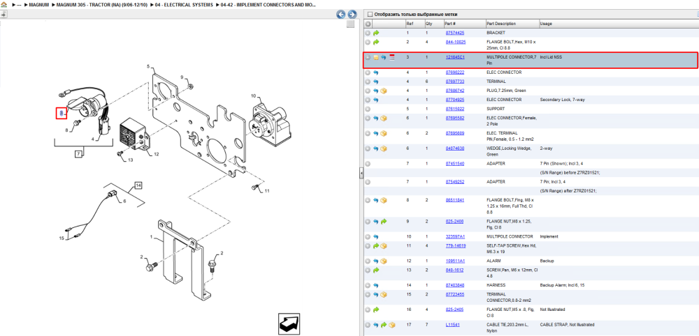Click the green arrow for part 825-2405

pyautogui.click(x=376, y=310)
